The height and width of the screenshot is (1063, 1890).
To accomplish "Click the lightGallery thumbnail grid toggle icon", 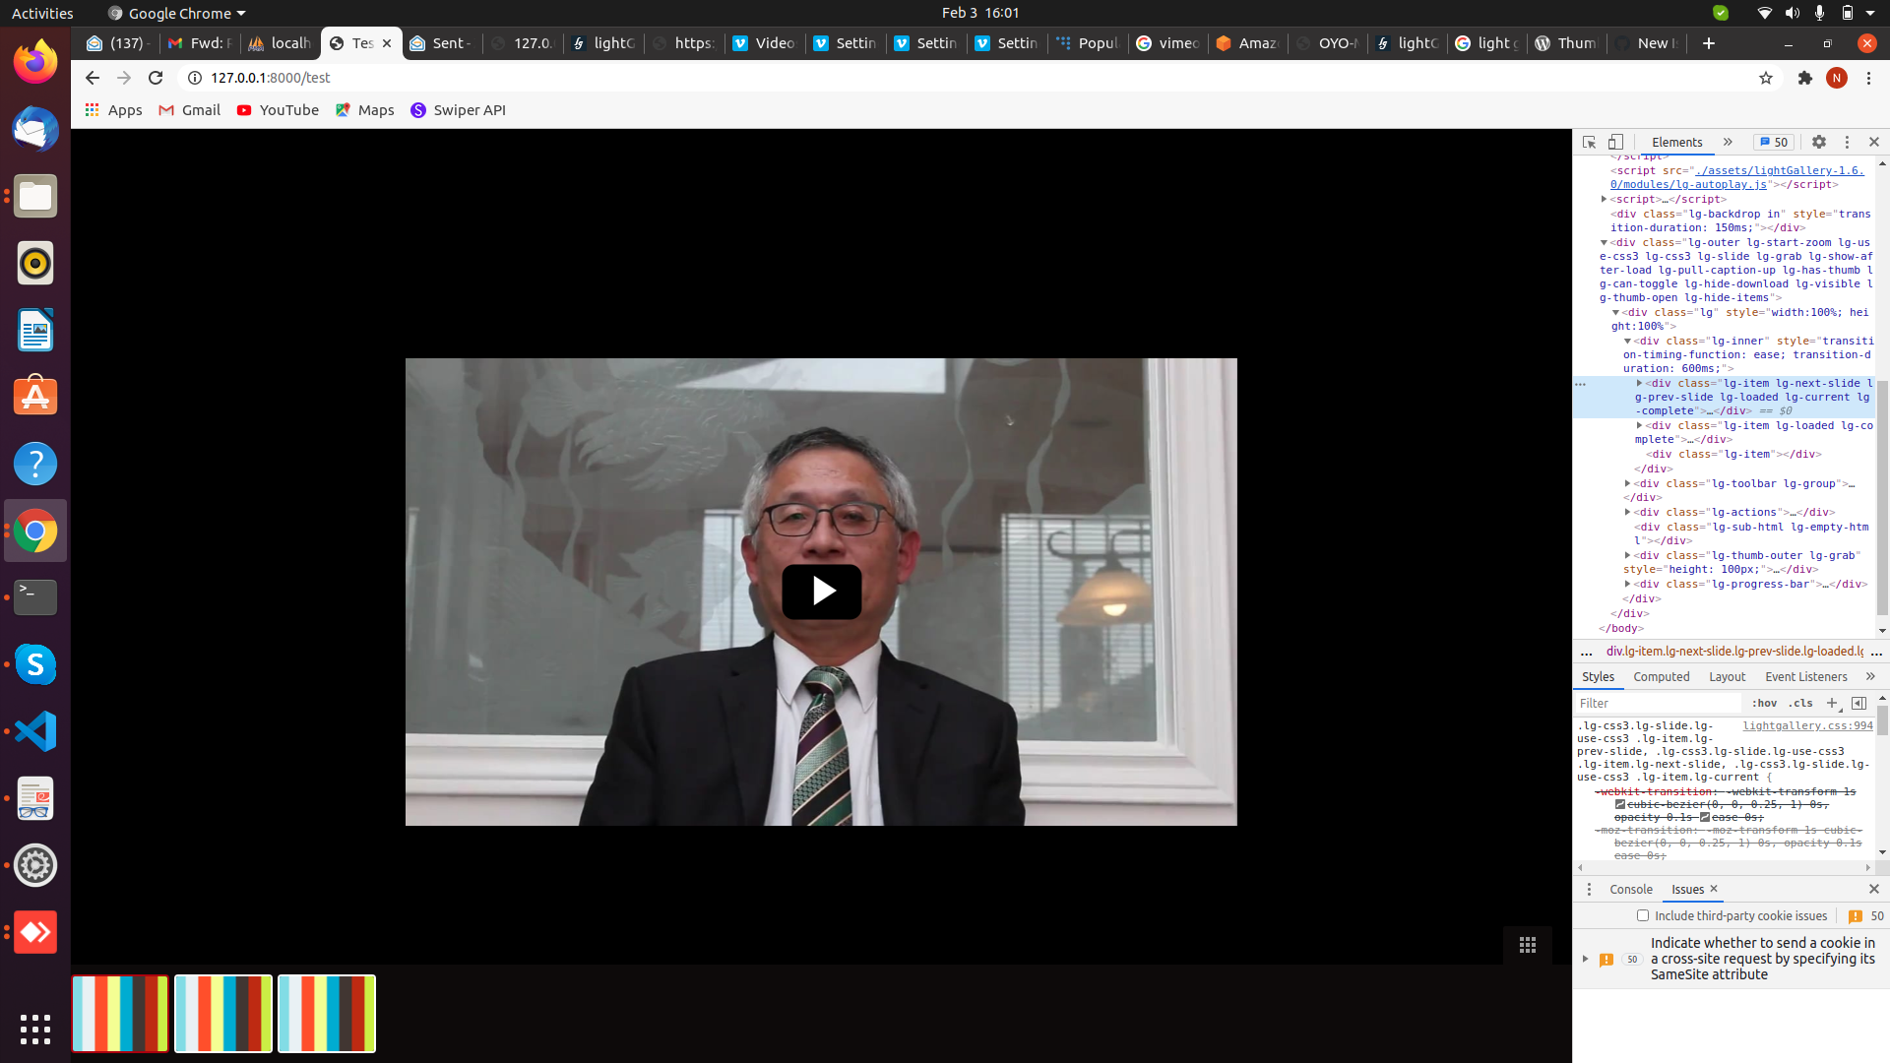I will [x=1527, y=945].
